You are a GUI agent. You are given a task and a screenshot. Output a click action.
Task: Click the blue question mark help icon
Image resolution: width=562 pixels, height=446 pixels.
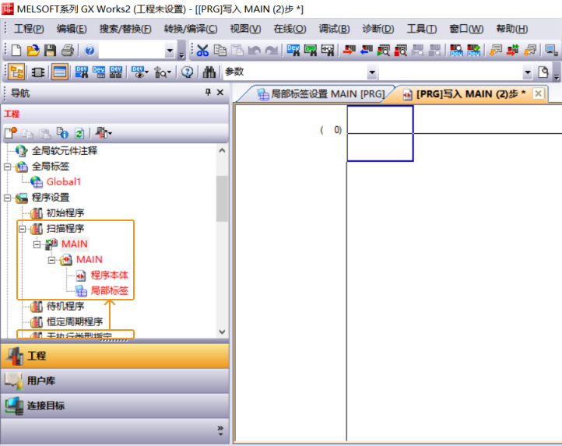click(90, 51)
